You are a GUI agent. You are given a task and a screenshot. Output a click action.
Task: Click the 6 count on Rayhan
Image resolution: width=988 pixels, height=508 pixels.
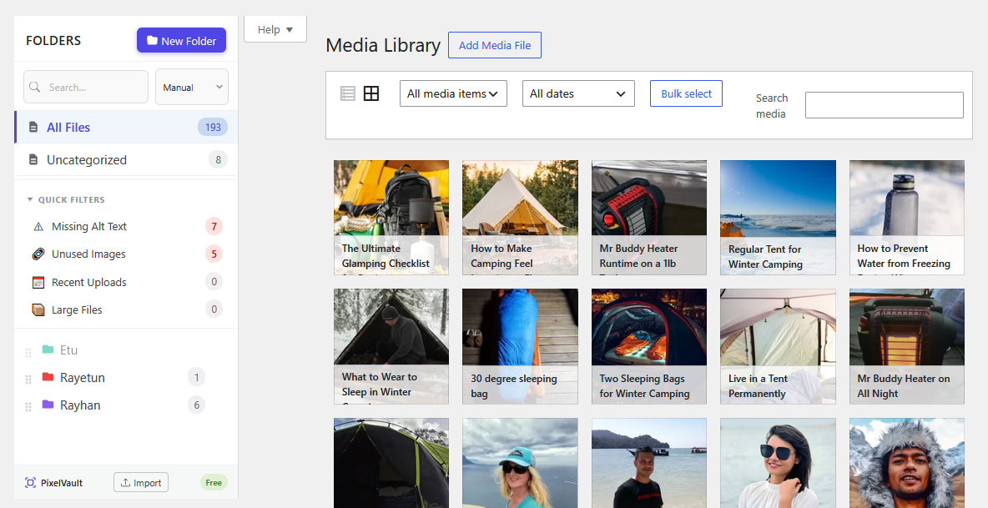coord(197,405)
